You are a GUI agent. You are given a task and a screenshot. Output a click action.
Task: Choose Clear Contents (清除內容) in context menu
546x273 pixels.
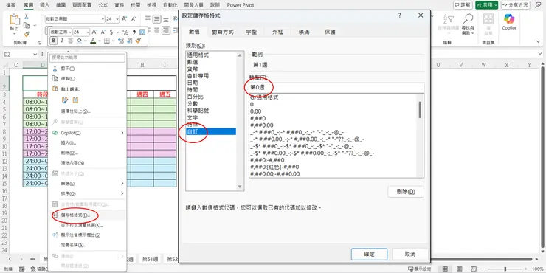(86, 162)
